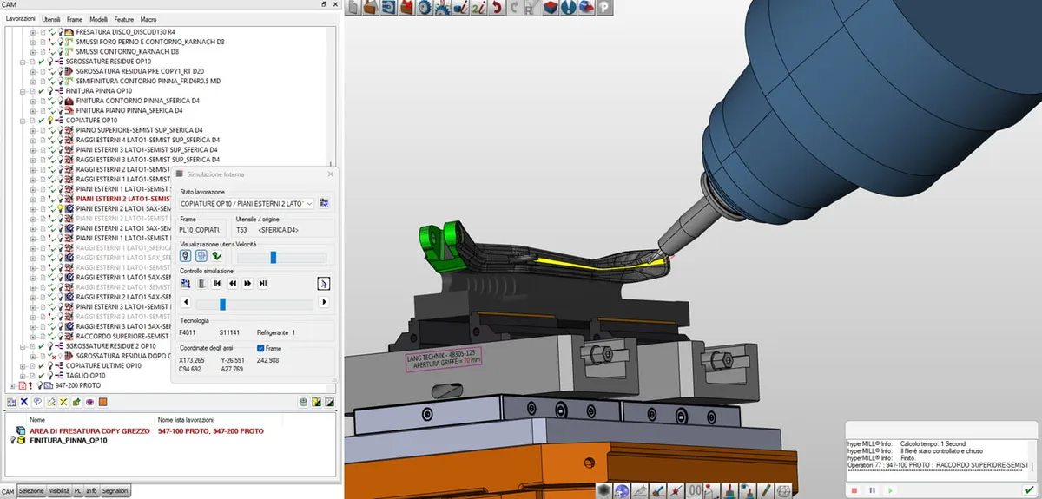The image size is (1042, 499).
Task: Click the blue globe icon in bottom view toolbar
Action: [622, 491]
